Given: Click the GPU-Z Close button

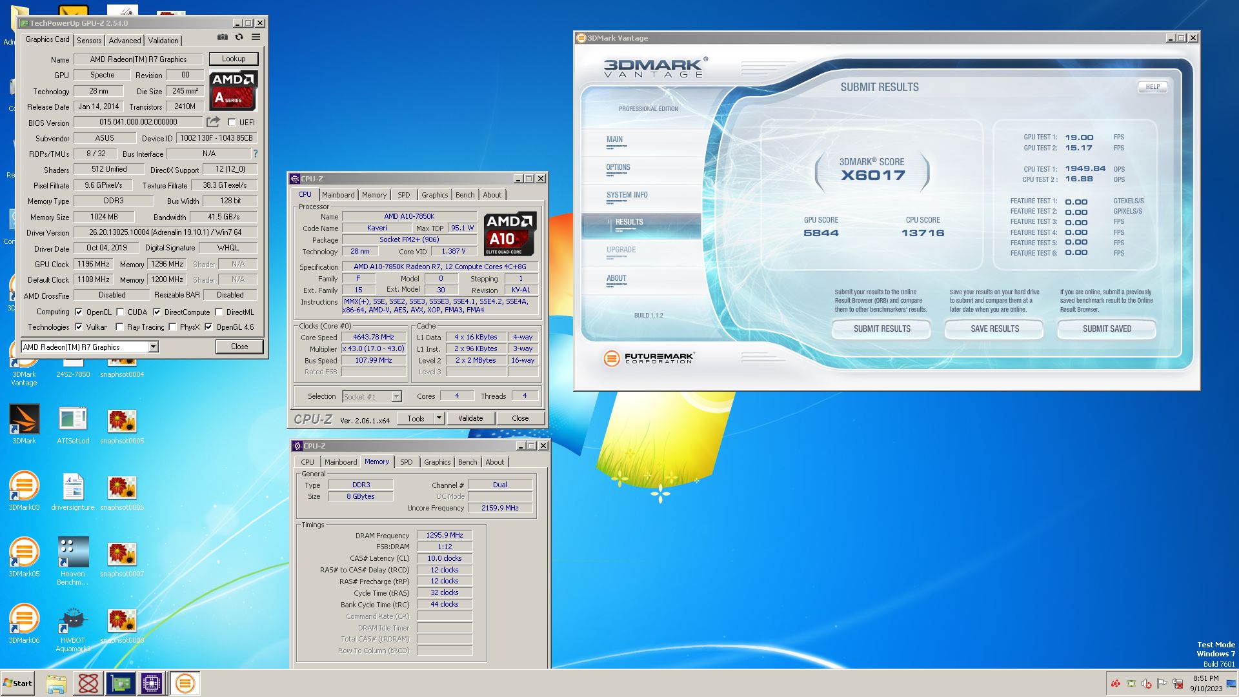Looking at the screenshot, I should point(239,347).
